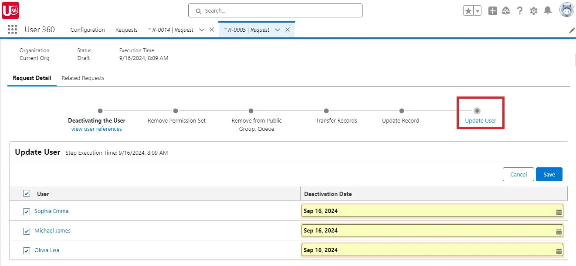Viewport: 576px width, 266px height.
Task: Select the Update Record step dot
Action: [x=402, y=111]
